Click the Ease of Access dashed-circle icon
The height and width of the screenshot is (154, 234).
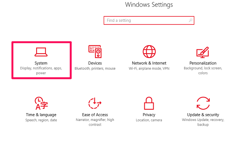click(x=95, y=103)
